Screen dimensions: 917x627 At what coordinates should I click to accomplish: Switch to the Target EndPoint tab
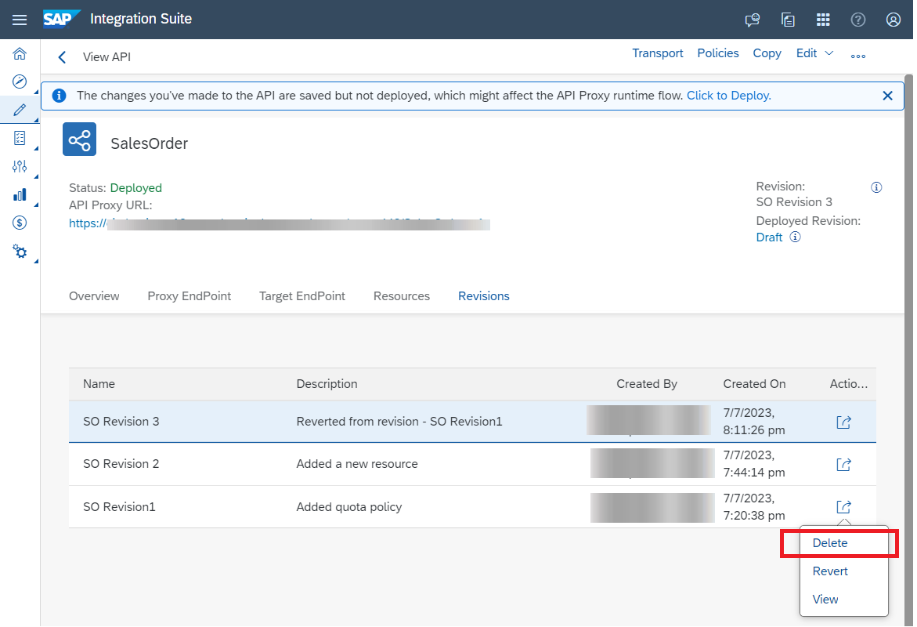[x=301, y=296]
